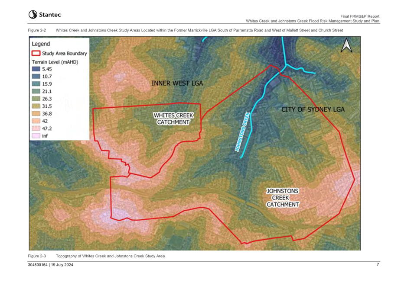The height and width of the screenshot is (292, 414).
Task: Click the 'inf' legend value
Action: click(x=45, y=136)
